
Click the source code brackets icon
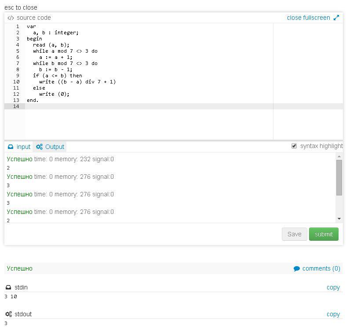[11, 18]
